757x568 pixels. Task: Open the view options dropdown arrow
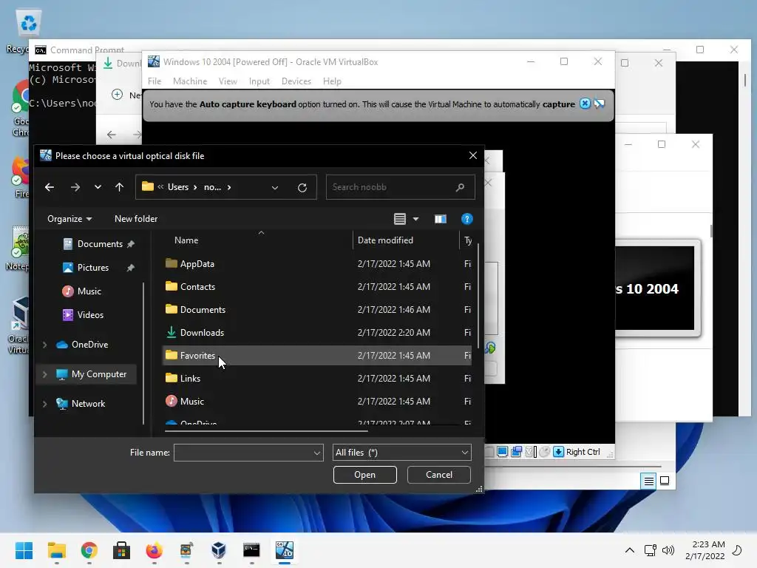pyautogui.click(x=415, y=219)
